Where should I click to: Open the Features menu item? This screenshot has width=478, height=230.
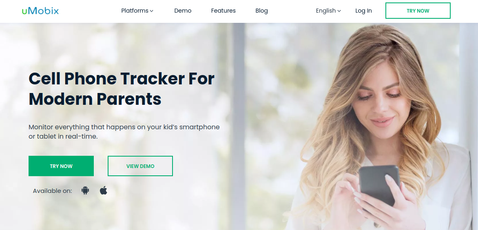click(224, 11)
